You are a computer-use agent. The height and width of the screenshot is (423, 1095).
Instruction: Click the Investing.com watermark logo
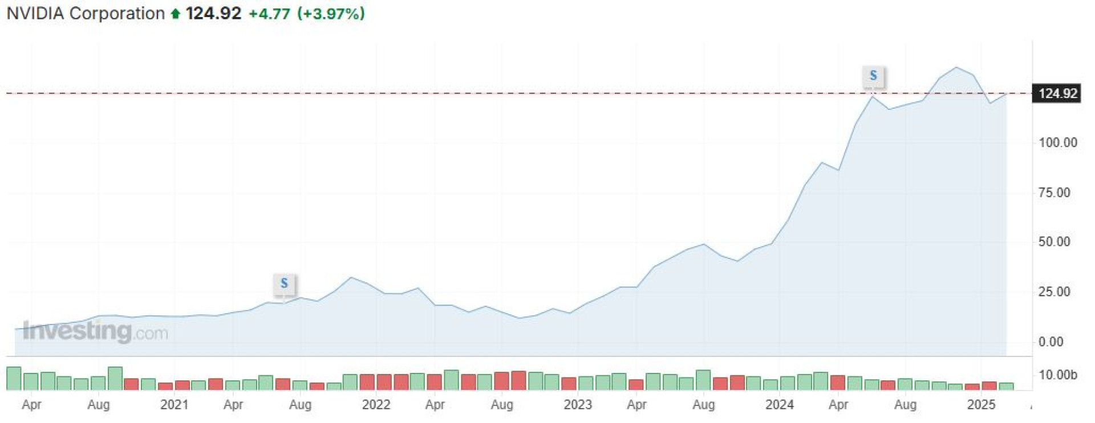coord(95,331)
